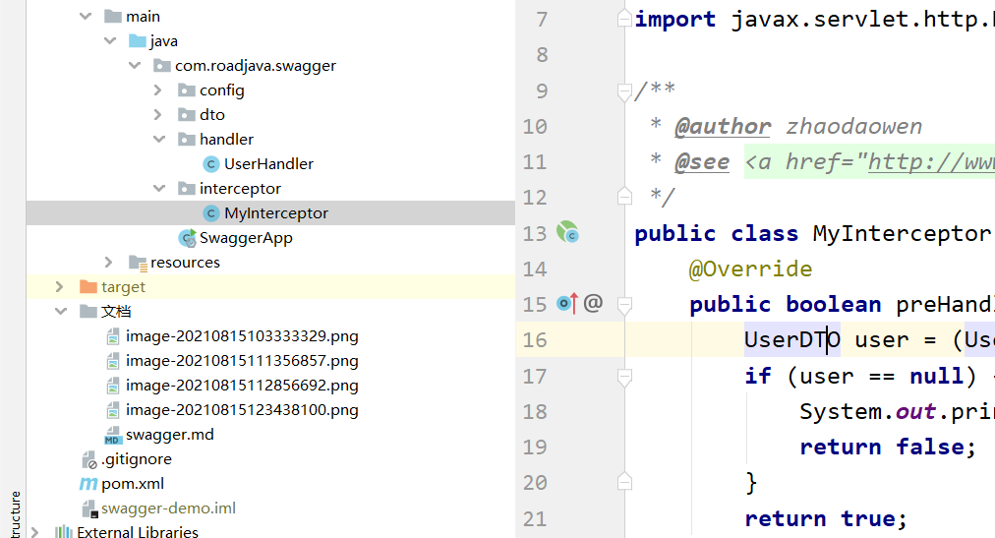Expand the config package folder

158,90
